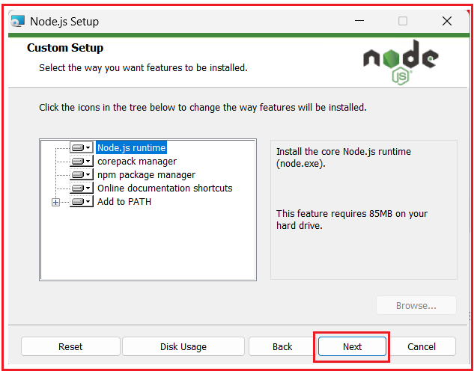
Task: Select the Add to PATH tree item
Action: [x=124, y=202]
